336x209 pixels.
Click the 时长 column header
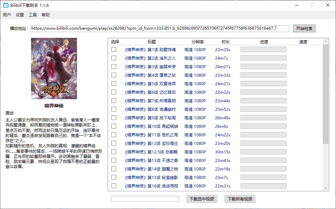pos(226,42)
